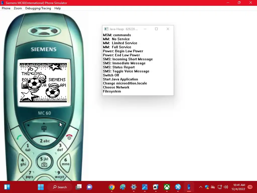Viewport: 257px width, 193px height.
Task: Open the Phone menu
Action: click(x=6, y=8)
